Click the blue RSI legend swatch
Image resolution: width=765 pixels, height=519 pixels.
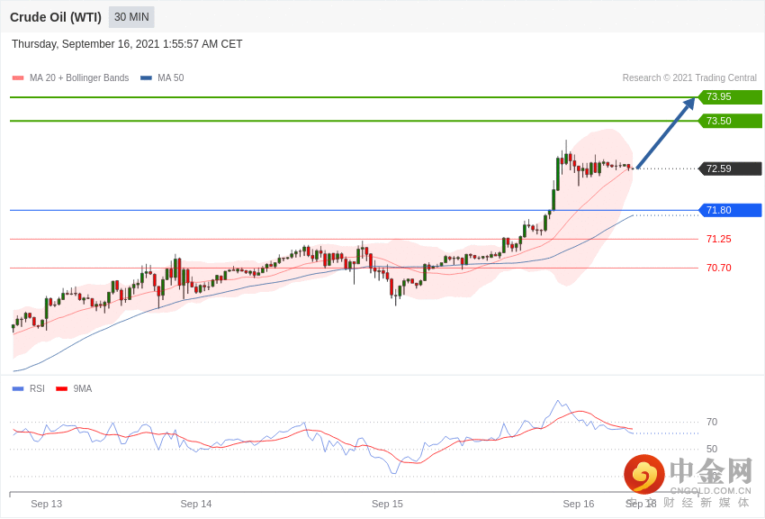pyautogui.click(x=18, y=389)
